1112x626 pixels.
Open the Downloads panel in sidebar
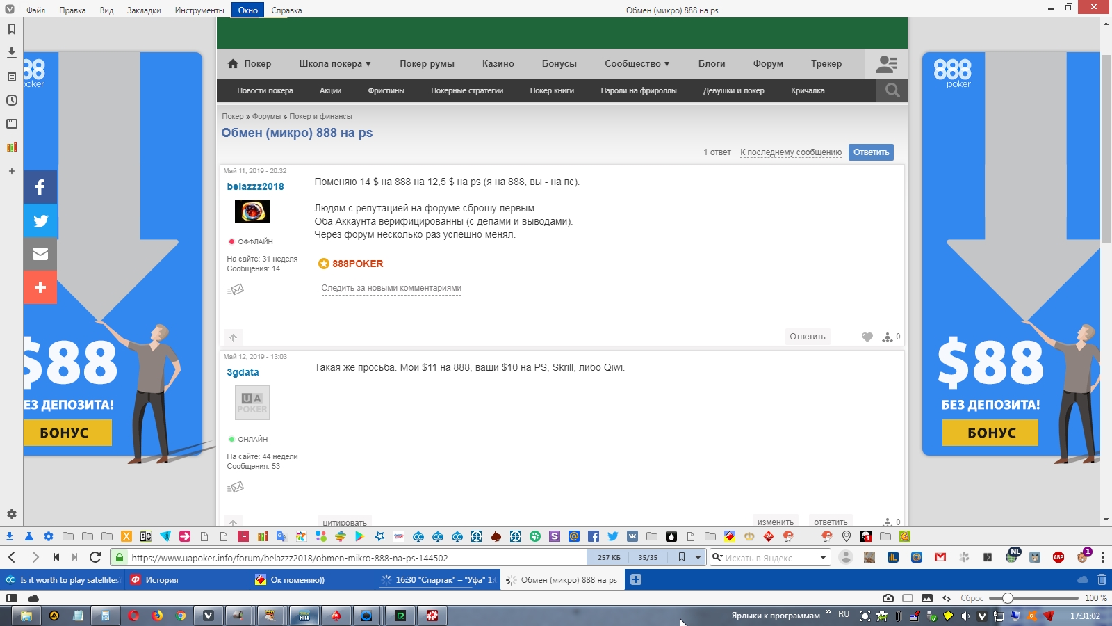pos(11,52)
